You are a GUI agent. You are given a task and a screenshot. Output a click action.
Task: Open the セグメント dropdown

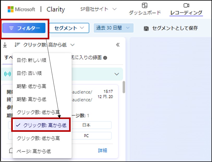(69, 28)
